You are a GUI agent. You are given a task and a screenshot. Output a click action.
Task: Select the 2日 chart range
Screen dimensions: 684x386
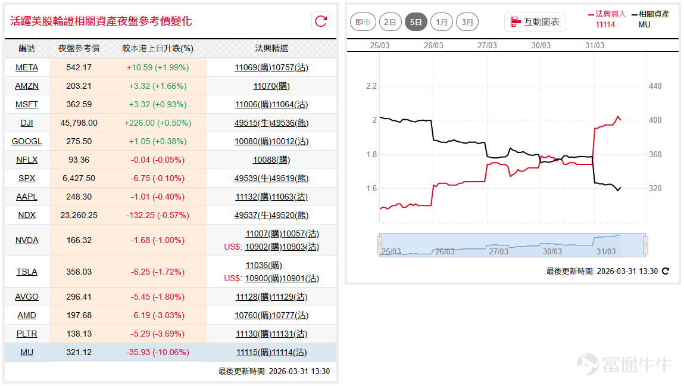point(390,22)
